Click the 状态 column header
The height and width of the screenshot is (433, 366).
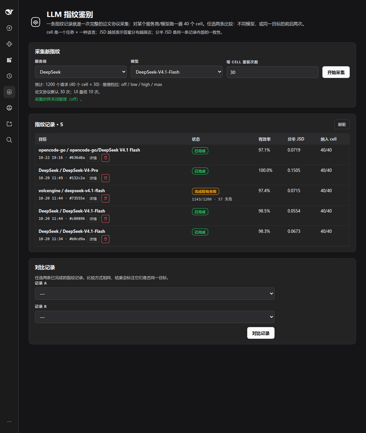click(x=196, y=139)
